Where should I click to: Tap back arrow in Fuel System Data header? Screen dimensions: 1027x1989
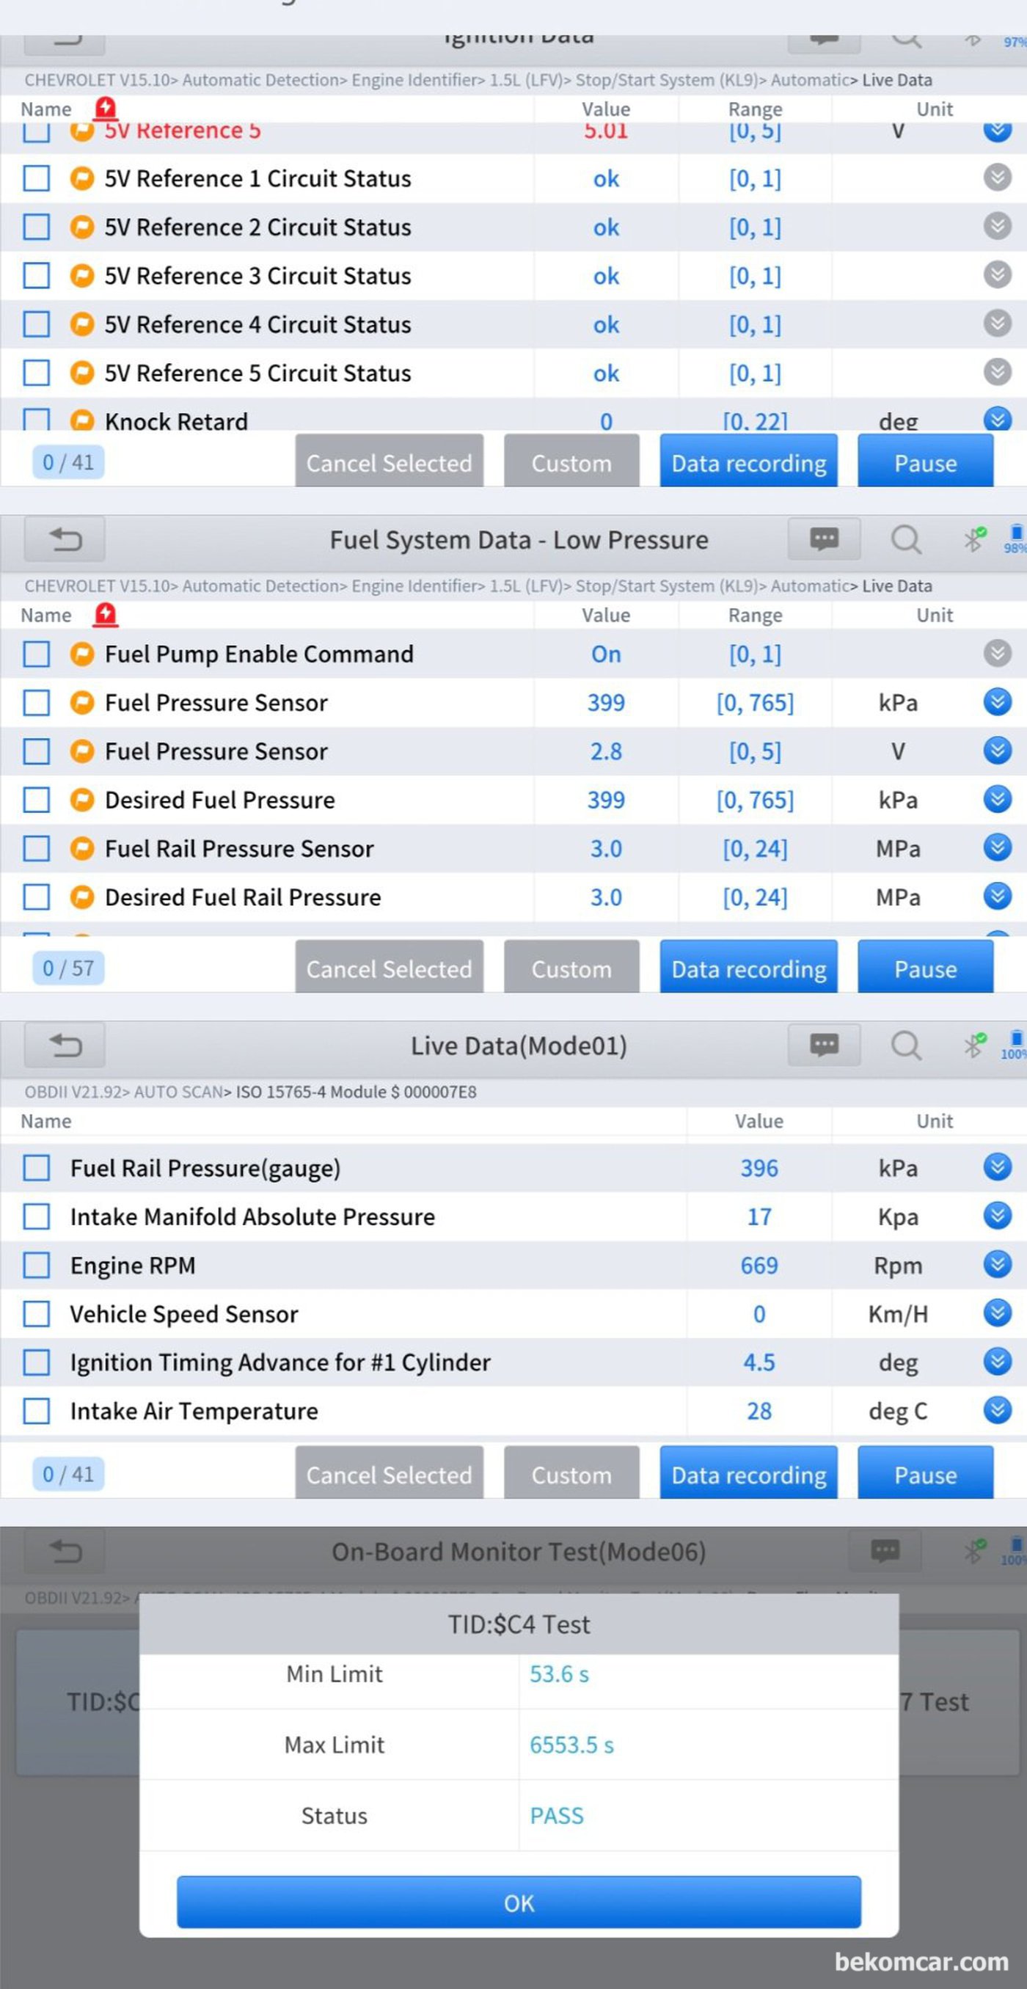click(x=65, y=539)
